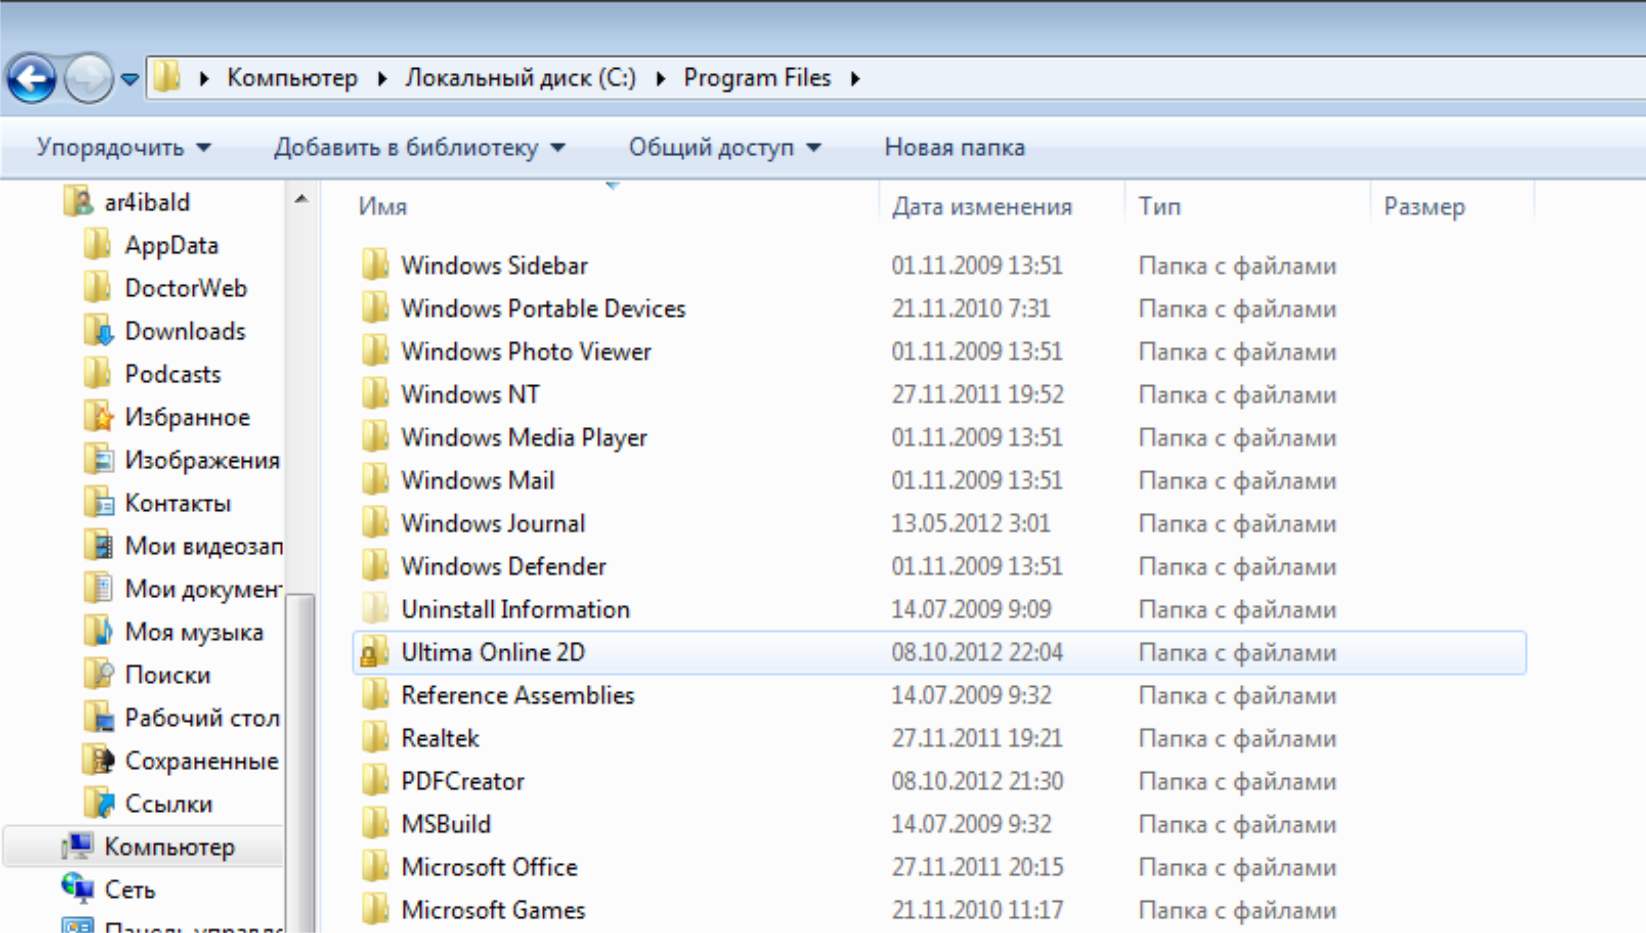Click the date 13.05.2012 3:01
This screenshot has height=933, width=1646.
pos(970,523)
